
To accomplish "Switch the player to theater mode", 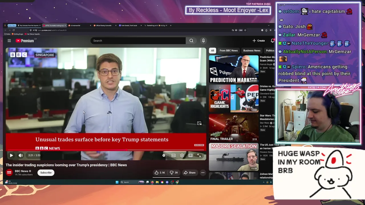I will point(190,155).
